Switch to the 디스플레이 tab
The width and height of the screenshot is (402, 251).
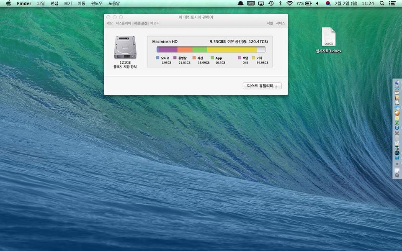pos(123,23)
